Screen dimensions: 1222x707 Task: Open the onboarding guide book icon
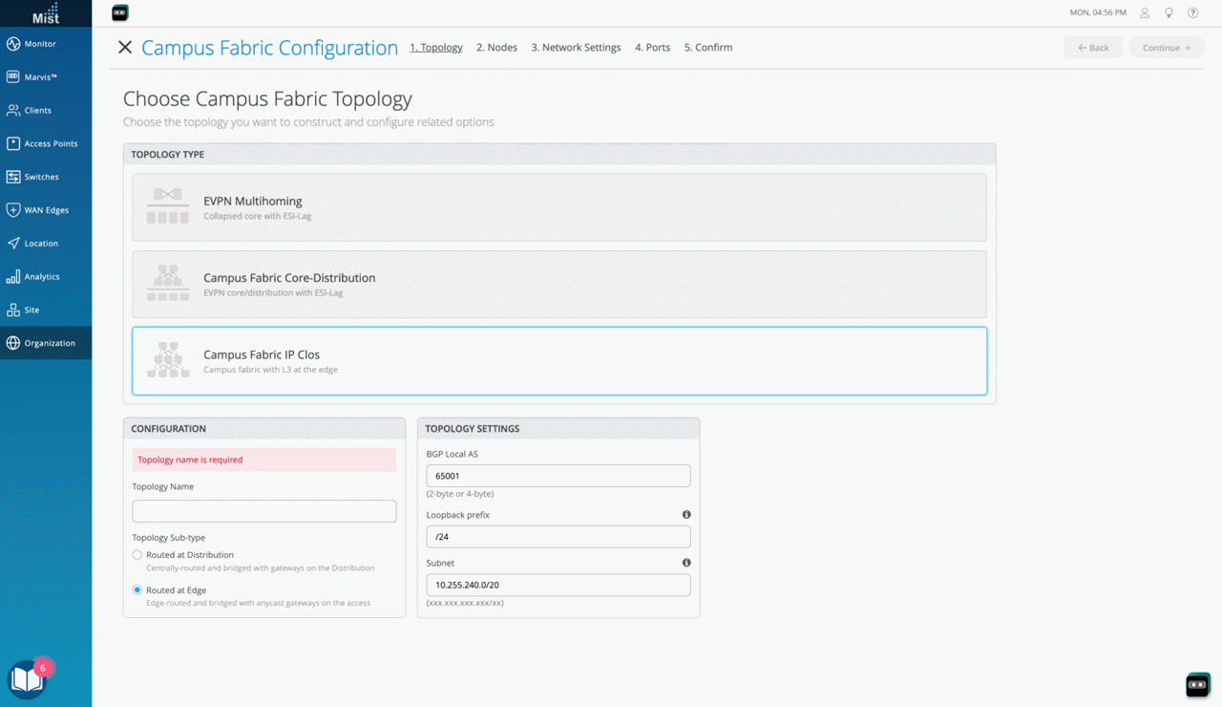[x=26, y=679]
